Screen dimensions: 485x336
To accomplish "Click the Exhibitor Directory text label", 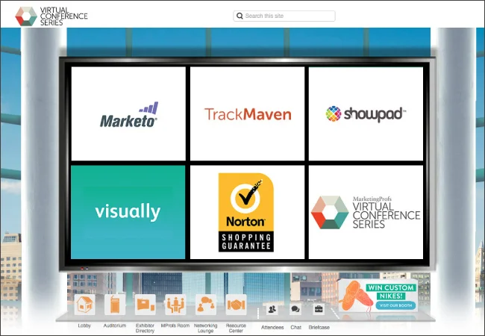I will (x=145, y=329).
